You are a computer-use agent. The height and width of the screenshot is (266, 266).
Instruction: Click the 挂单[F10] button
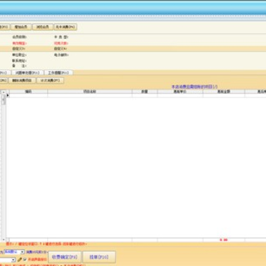pyautogui.click(x=99, y=257)
